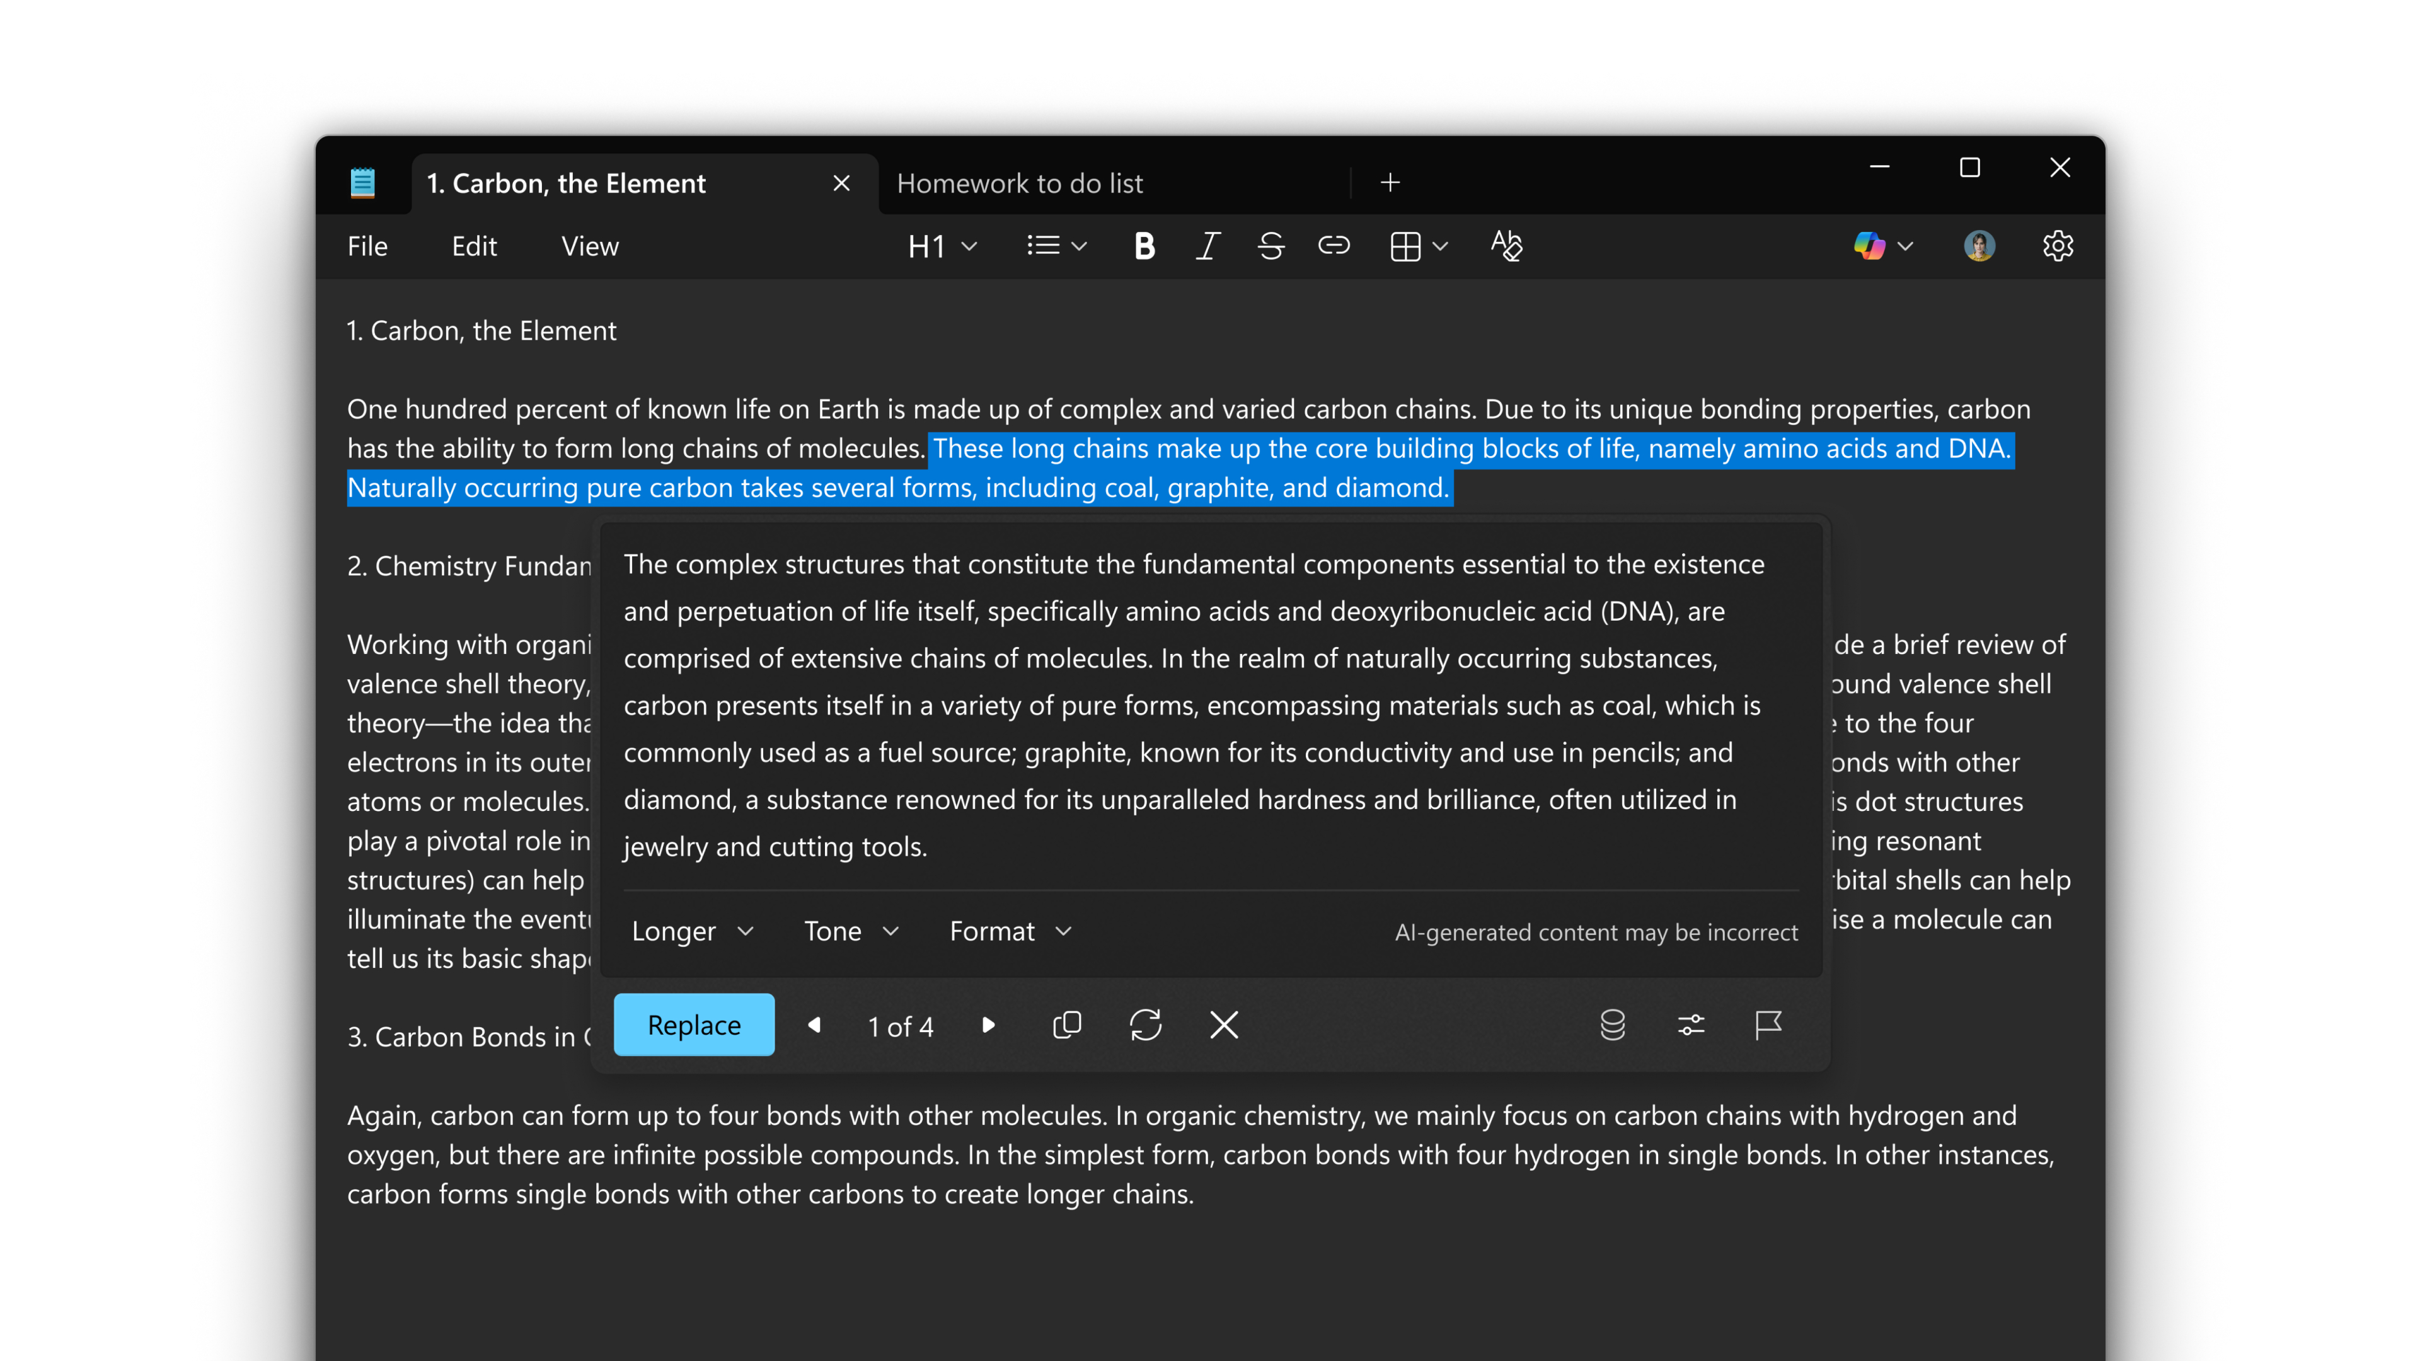The width and height of the screenshot is (2420, 1361).
Task: Click the Replace button
Action: pyautogui.click(x=693, y=1025)
